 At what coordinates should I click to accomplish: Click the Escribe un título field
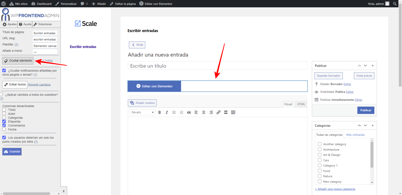coord(217,66)
